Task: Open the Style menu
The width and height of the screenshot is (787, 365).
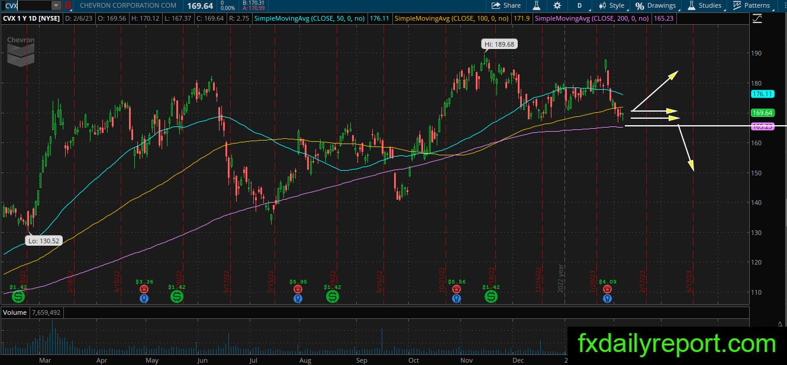Action: coord(612,5)
